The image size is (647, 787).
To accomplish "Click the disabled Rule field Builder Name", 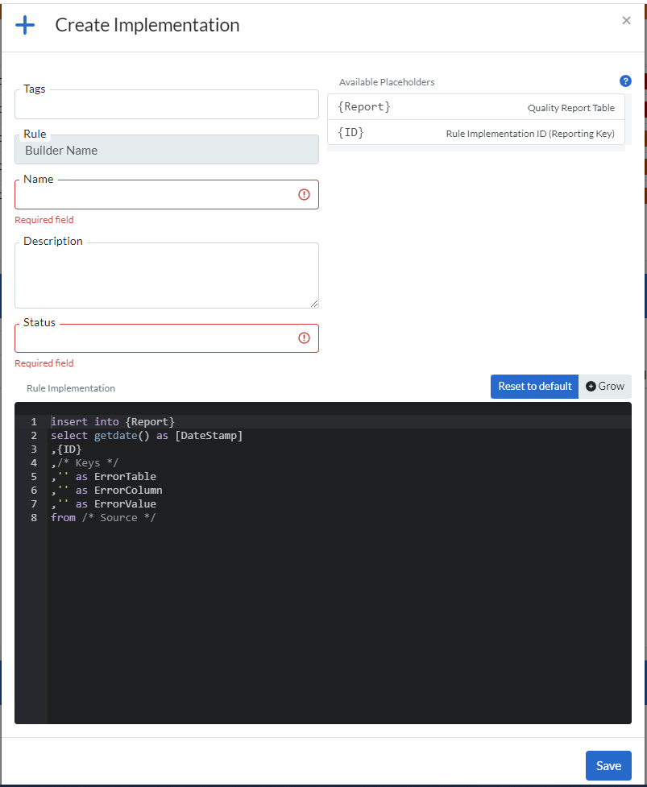I will point(166,150).
